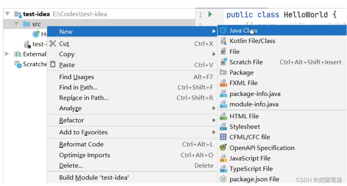Collapse the src folder node
Screen dimensions: 347x186
pyautogui.click(x=16, y=24)
